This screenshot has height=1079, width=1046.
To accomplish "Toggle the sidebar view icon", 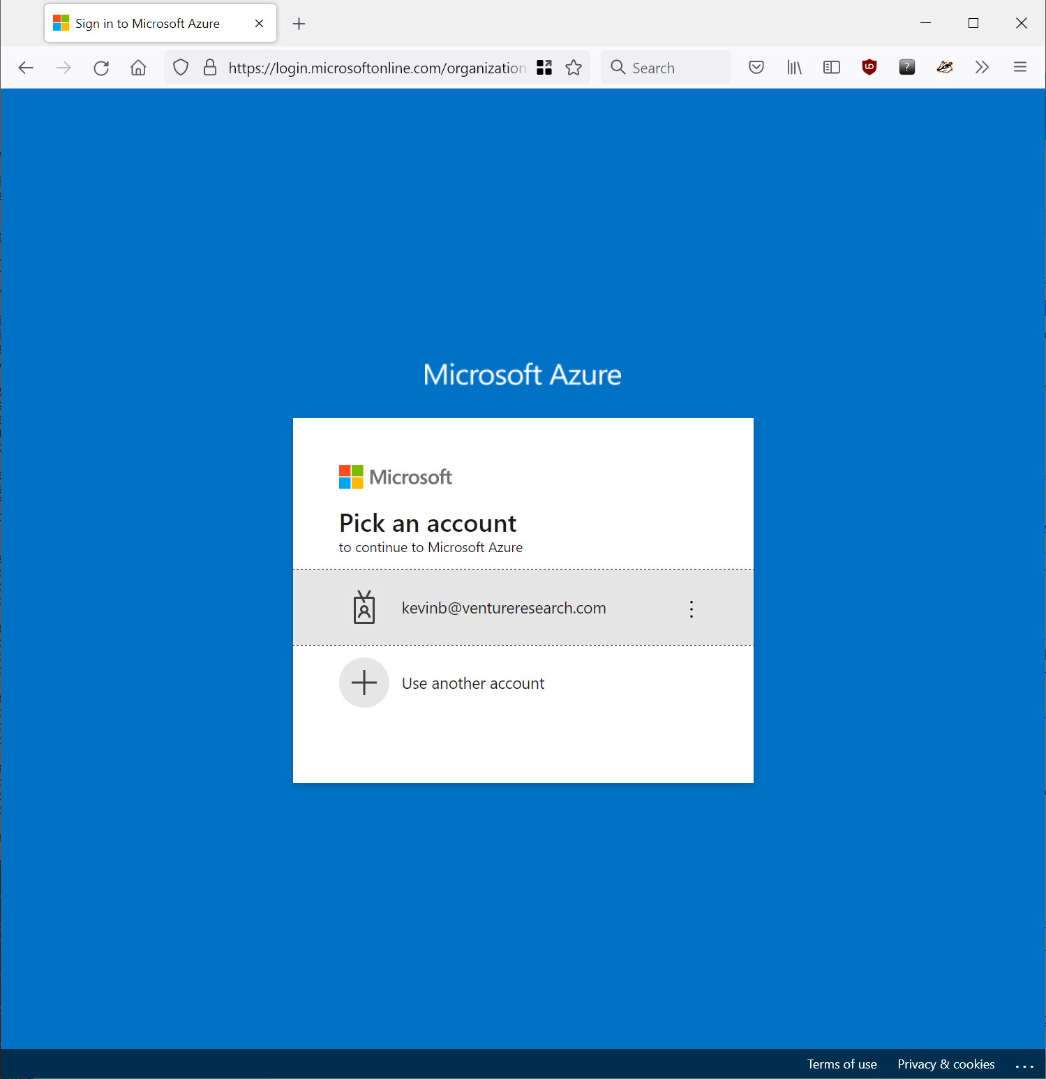I will [831, 67].
